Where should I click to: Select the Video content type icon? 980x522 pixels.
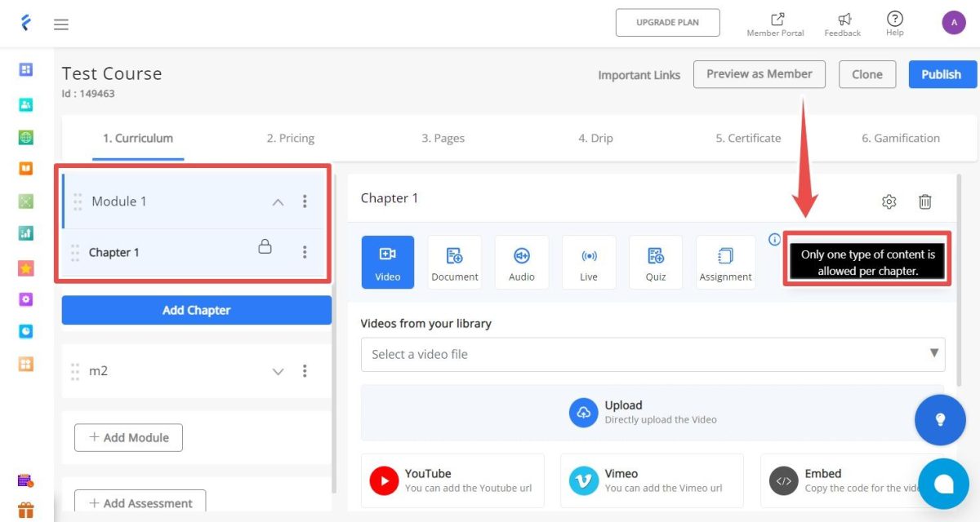click(388, 262)
